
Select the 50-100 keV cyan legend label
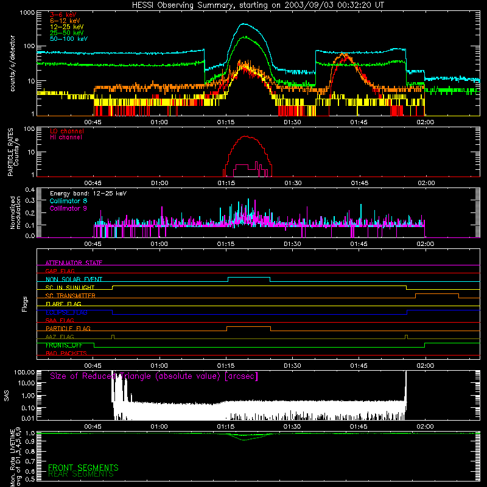69,39
